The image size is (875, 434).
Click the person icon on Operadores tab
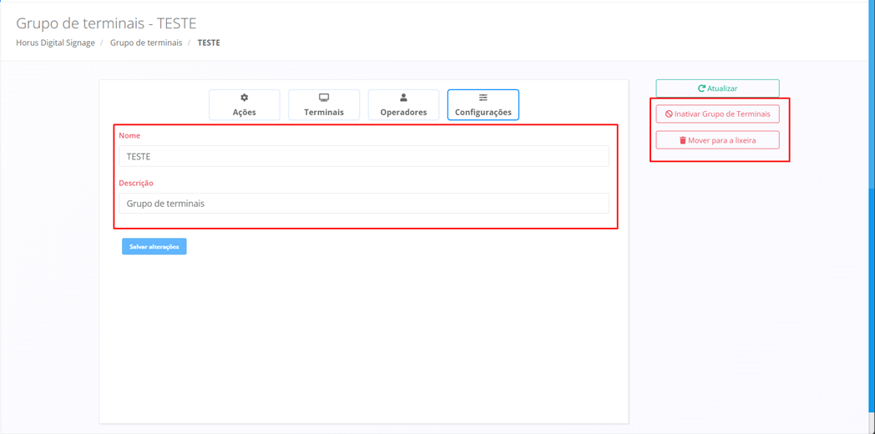(x=403, y=98)
